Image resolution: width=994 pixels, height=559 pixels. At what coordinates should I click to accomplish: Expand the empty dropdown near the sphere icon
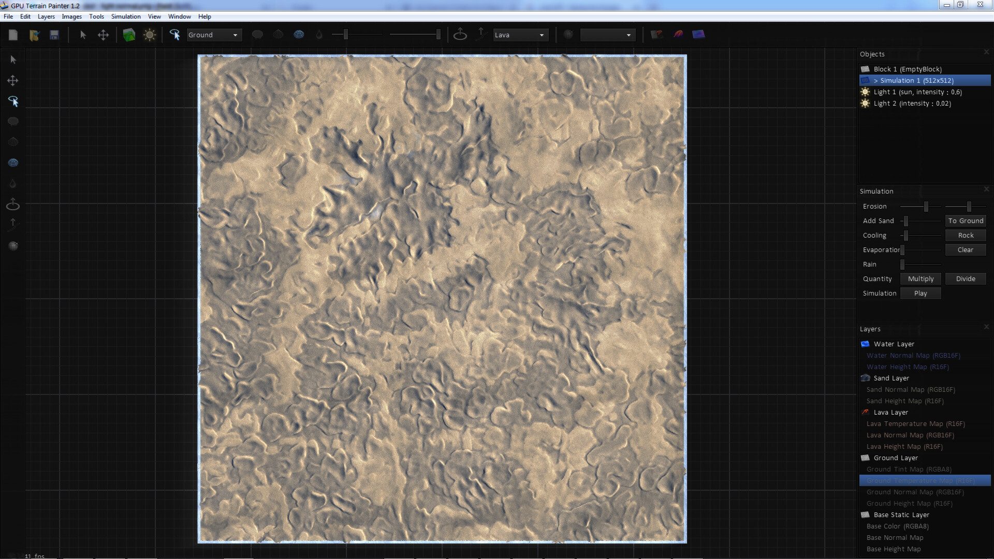click(x=607, y=35)
